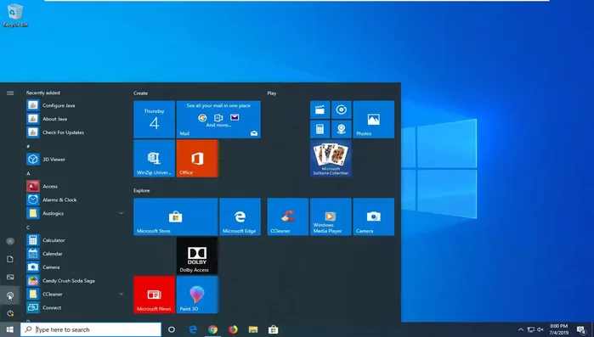The width and height of the screenshot is (594, 337).
Task: Launch Paint 3D tile
Action: pos(197,295)
